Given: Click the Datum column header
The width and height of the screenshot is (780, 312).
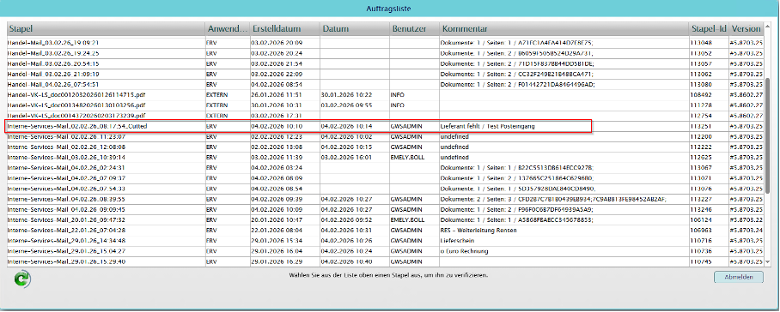Looking at the screenshot, I should [354, 29].
